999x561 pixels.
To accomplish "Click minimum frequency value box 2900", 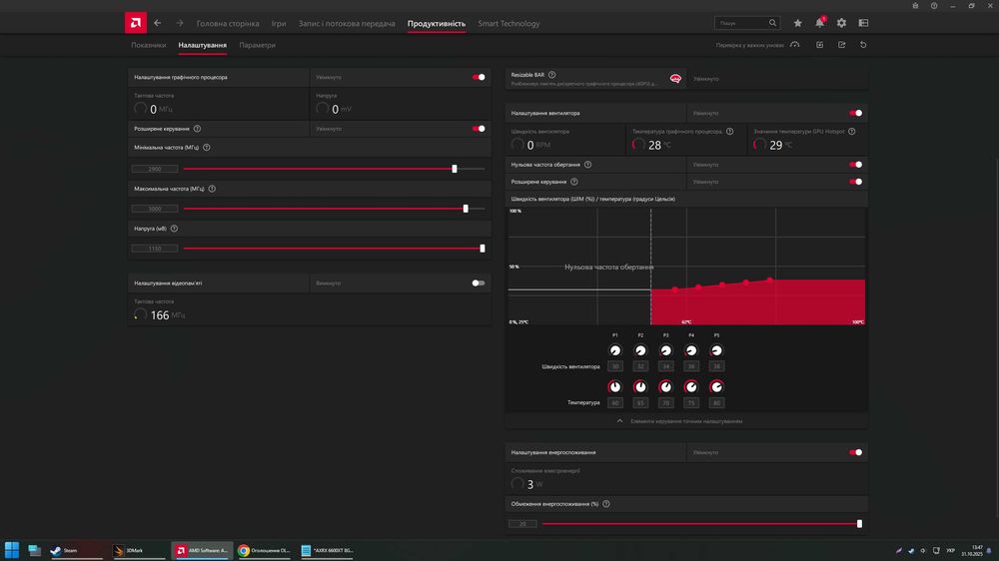I will pyautogui.click(x=155, y=169).
